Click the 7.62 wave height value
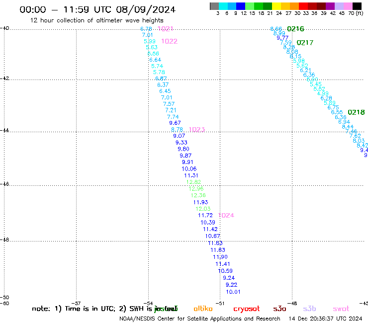 pyautogui.click(x=355, y=136)
